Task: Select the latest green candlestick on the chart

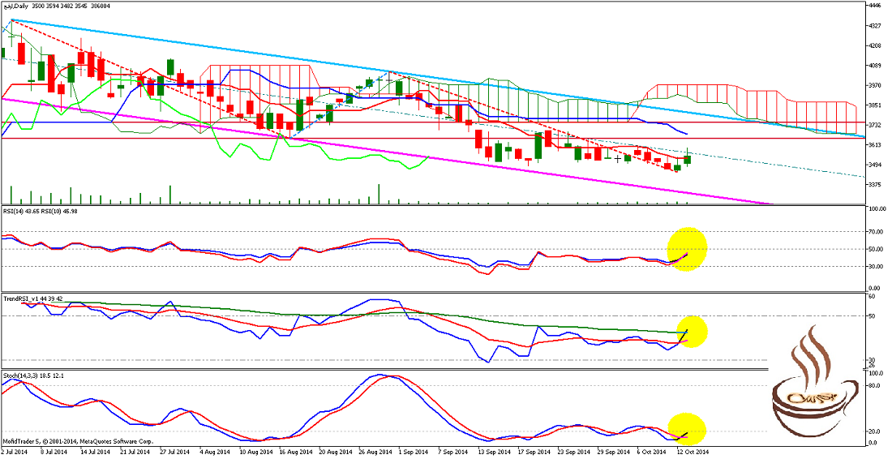Action: [688, 159]
